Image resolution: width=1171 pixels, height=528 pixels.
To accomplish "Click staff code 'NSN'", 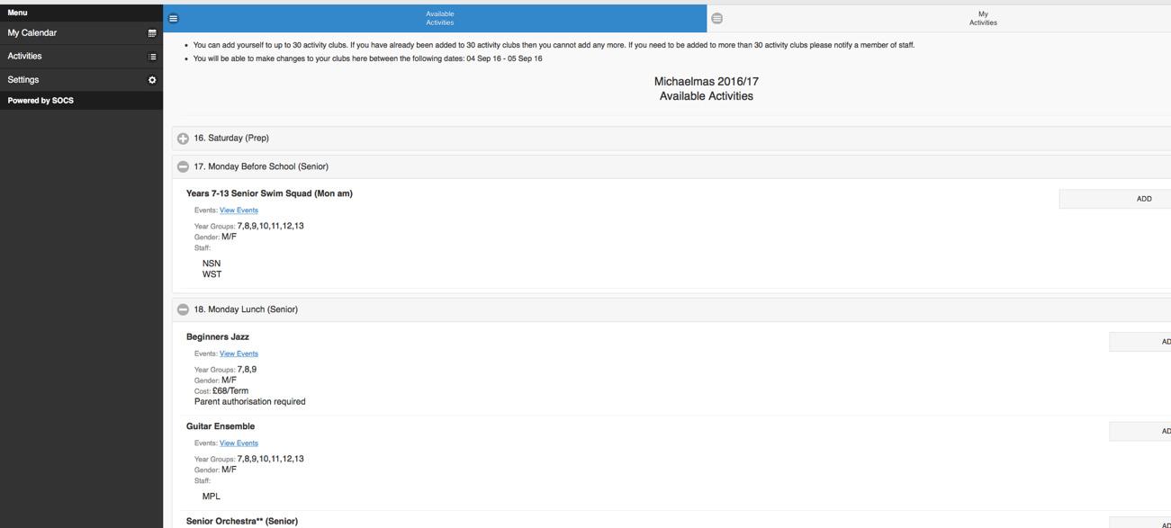I will (212, 264).
